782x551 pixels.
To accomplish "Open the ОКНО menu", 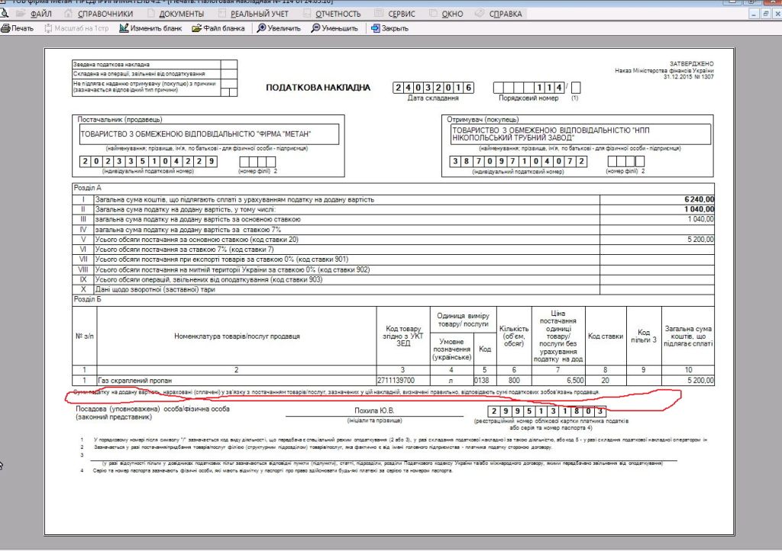I will point(452,14).
